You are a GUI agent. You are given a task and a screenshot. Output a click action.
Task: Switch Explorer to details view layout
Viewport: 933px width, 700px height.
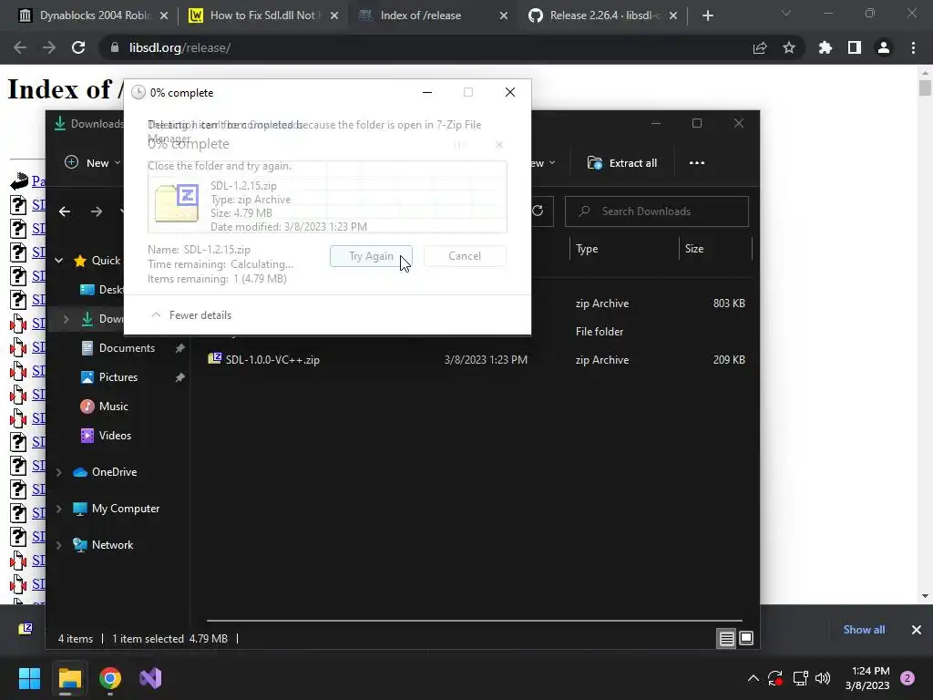point(726,639)
